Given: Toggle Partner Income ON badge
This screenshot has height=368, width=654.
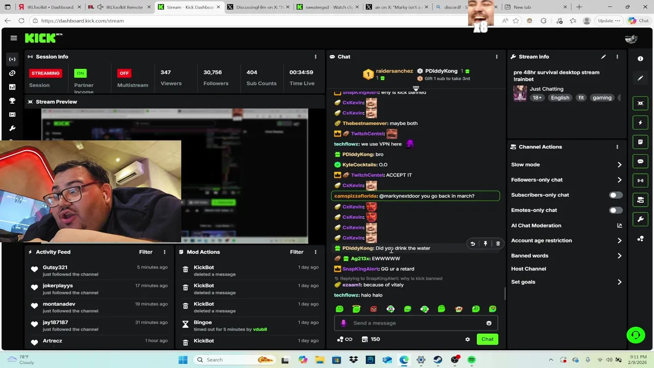Looking at the screenshot, I should point(80,73).
